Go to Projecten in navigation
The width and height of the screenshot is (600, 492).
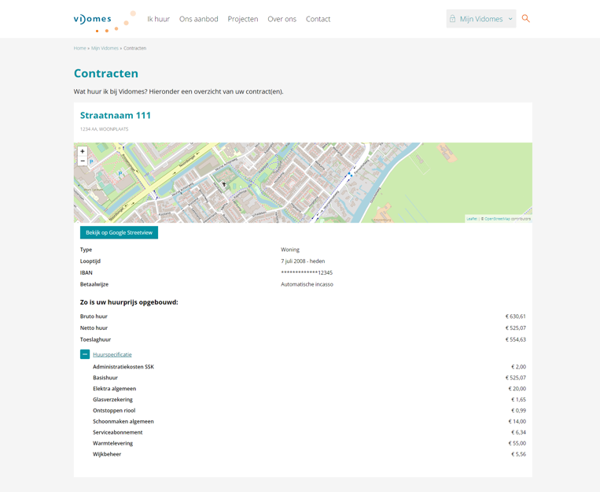tap(243, 19)
